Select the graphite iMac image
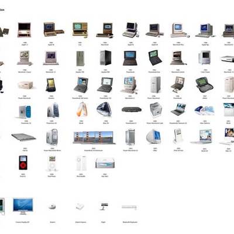Screen dimensions: 234x234 click(x=104, y=109)
